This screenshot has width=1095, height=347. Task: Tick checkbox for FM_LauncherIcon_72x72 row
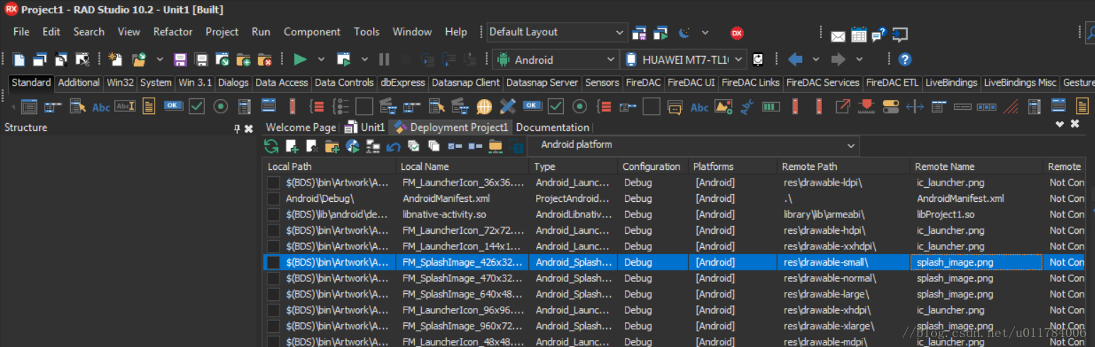pyautogui.click(x=273, y=230)
